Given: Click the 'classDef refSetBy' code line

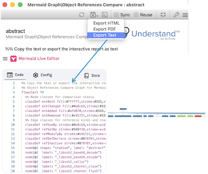Looking at the screenshot, I should pyautogui.click(x=65, y=129).
